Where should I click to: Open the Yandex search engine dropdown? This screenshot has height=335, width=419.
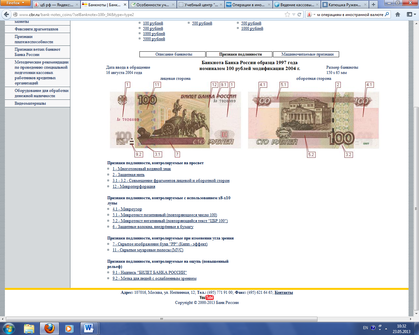[311, 14]
